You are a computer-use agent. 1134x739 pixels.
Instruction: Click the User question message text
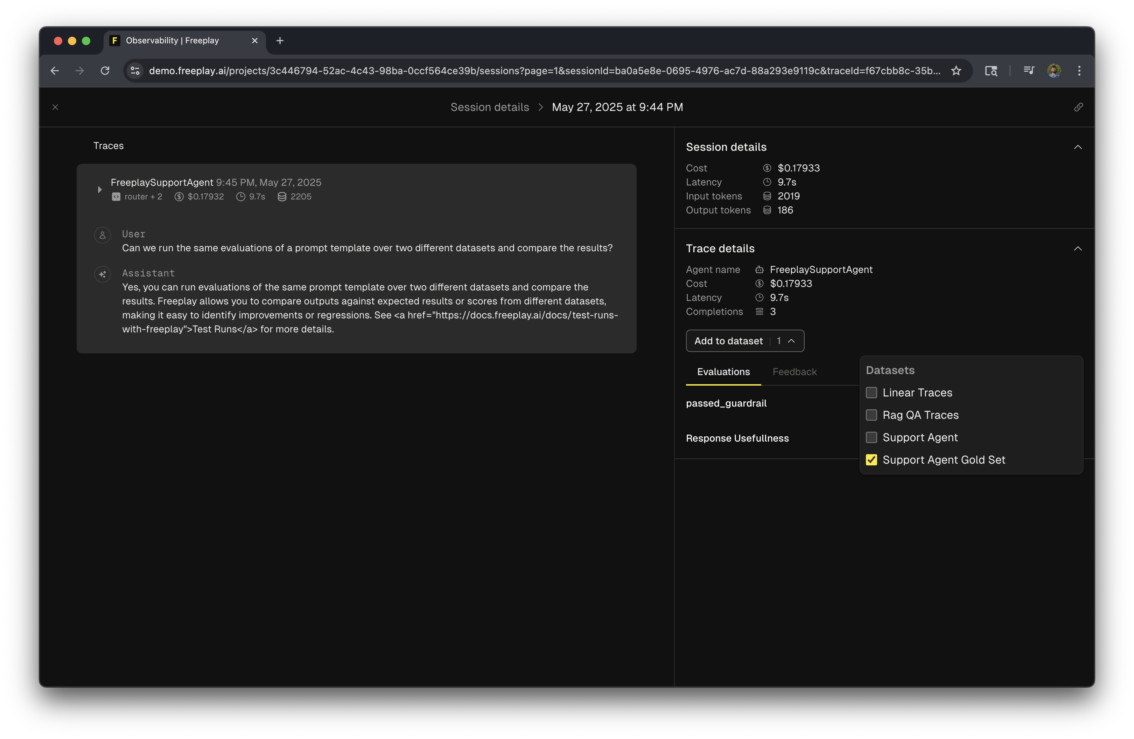click(x=367, y=248)
